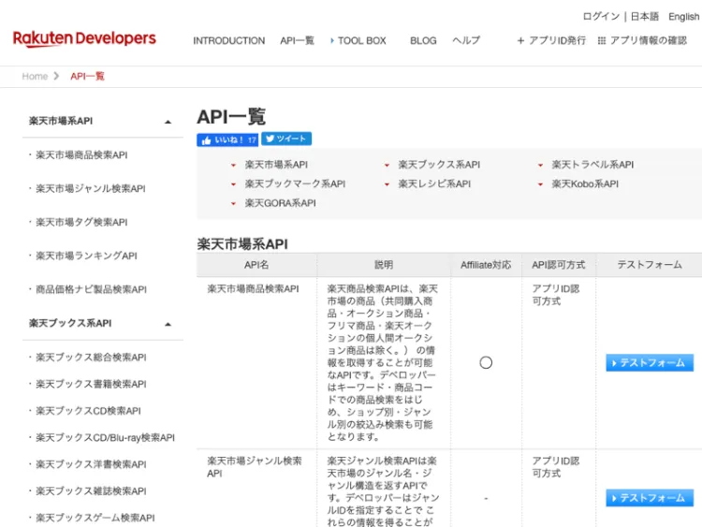This screenshot has width=702, height=527.
Task: Click the API認可方式 column header
Action: [x=558, y=265]
